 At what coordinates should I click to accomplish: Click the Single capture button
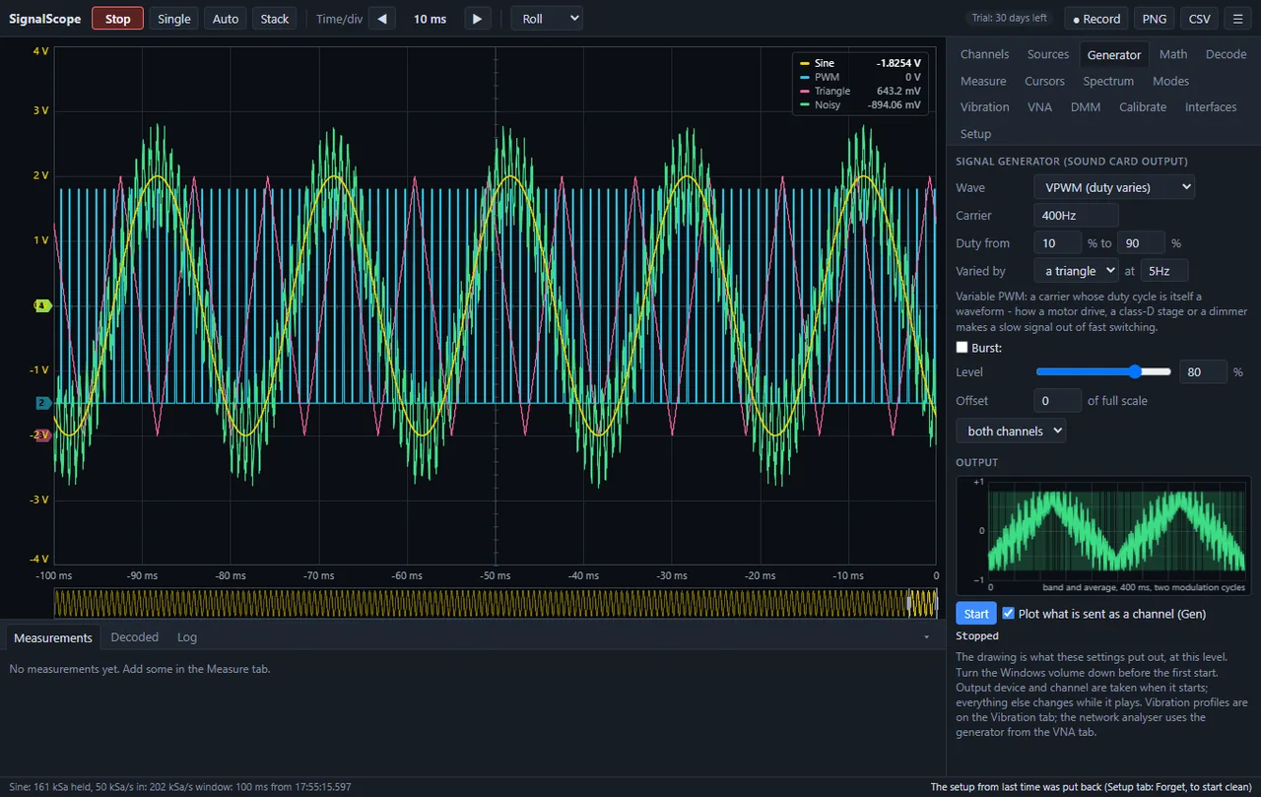coord(174,19)
